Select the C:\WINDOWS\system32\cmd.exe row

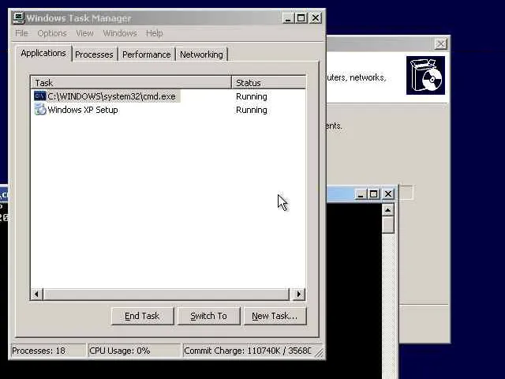(168, 96)
